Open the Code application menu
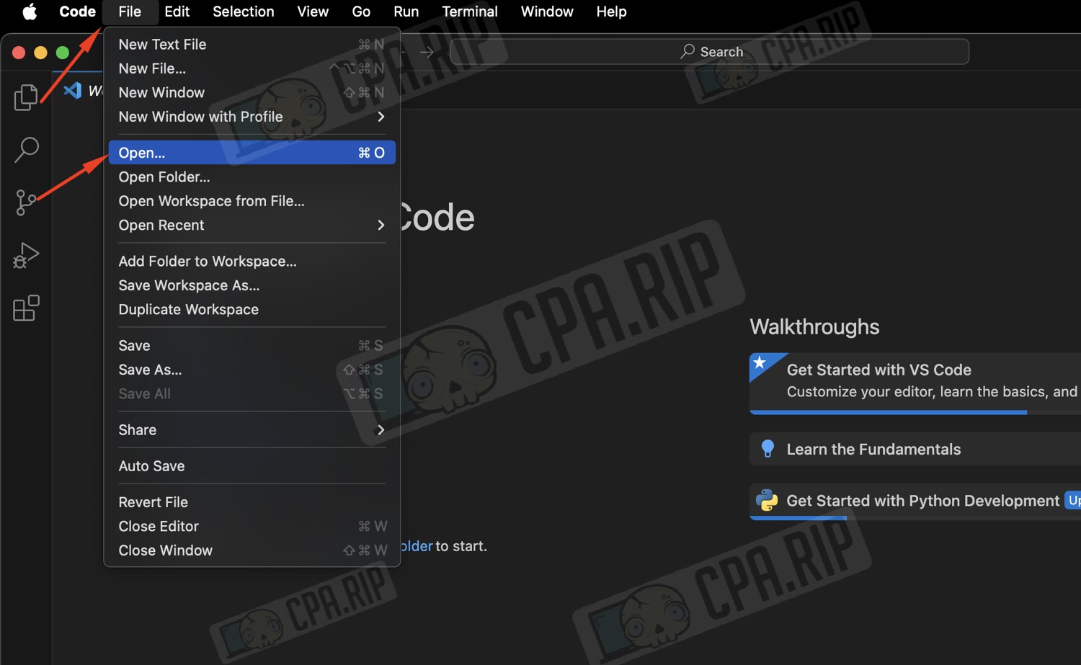This screenshot has width=1081, height=665. coord(77,12)
